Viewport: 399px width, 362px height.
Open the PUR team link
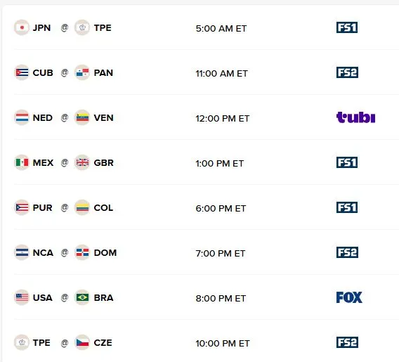pyautogui.click(x=42, y=208)
